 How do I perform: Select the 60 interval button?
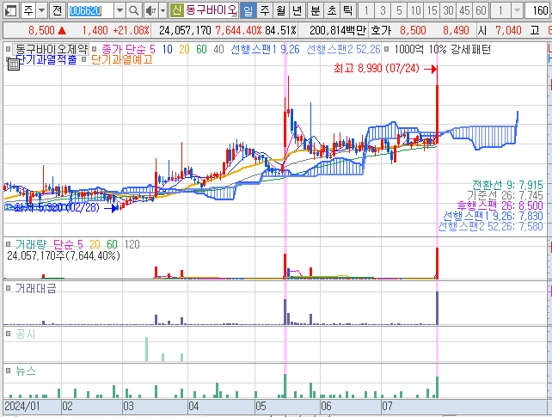[x=481, y=10]
